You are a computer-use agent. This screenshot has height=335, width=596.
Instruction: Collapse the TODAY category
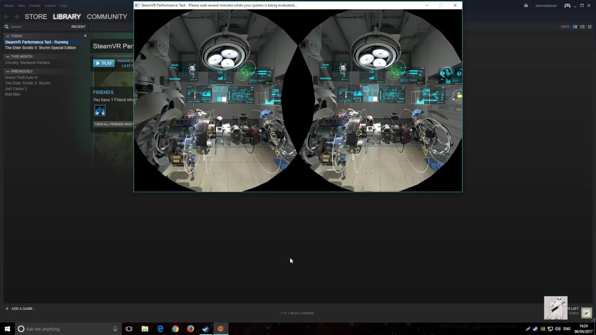click(x=7, y=36)
